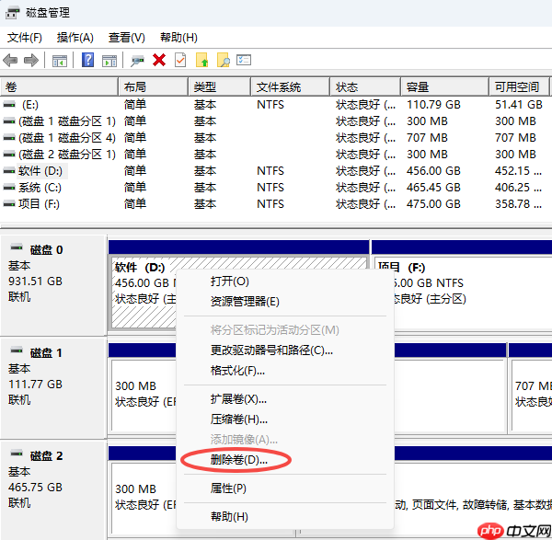
Task: Open the 查看(V) menu
Action: [127, 38]
